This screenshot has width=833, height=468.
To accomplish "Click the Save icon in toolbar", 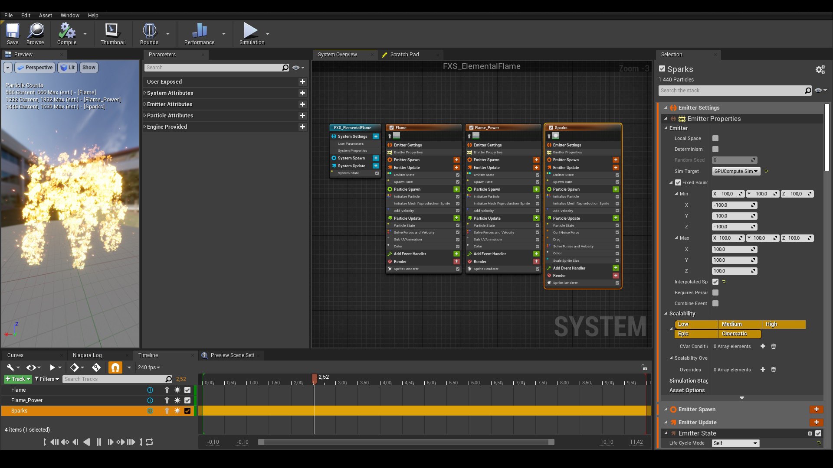I will pyautogui.click(x=13, y=31).
